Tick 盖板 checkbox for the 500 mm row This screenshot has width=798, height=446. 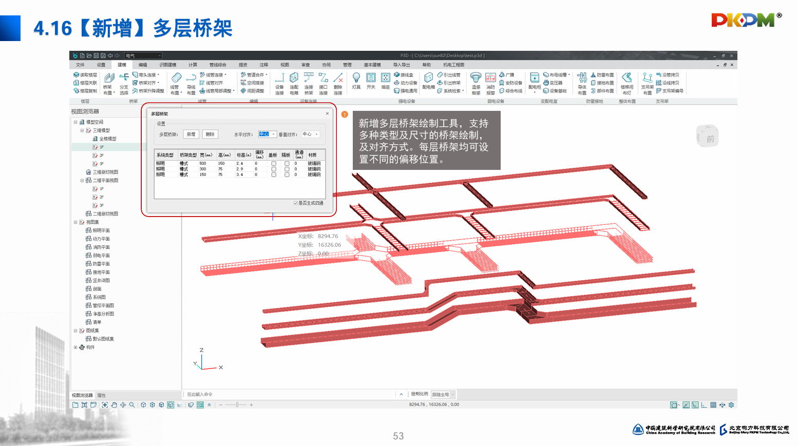tap(274, 164)
